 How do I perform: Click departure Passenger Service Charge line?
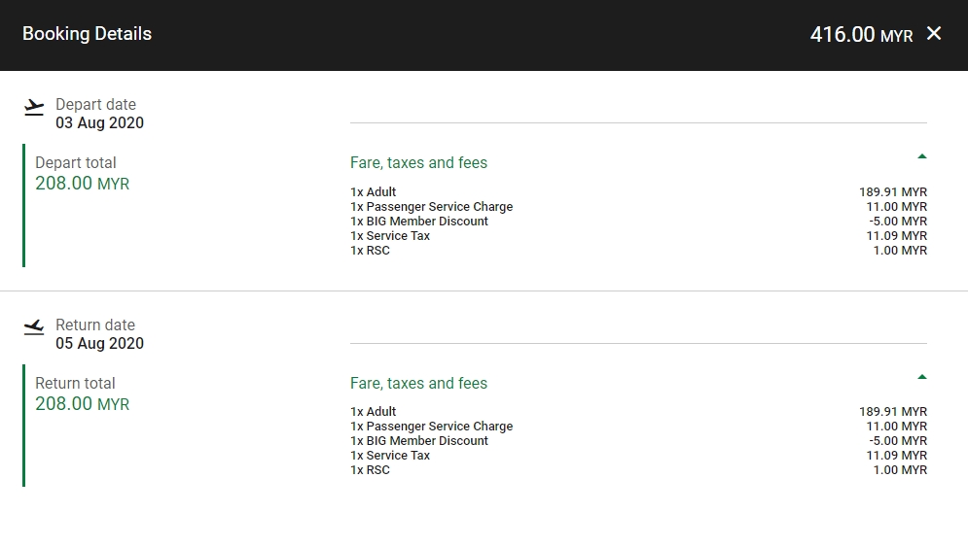coord(431,207)
